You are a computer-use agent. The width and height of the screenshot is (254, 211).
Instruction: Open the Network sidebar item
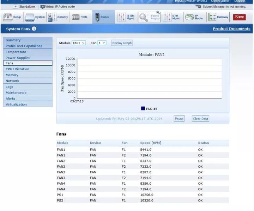tap(28, 81)
